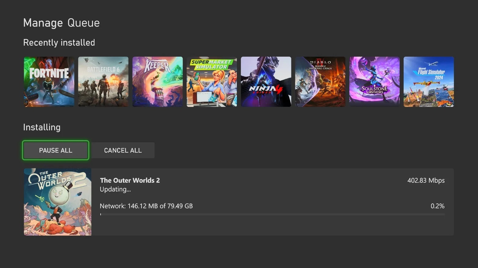The width and height of the screenshot is (478, 268).
Task: Click The Outer Worlds 2 progress bar
Action: tap(272, 214)
